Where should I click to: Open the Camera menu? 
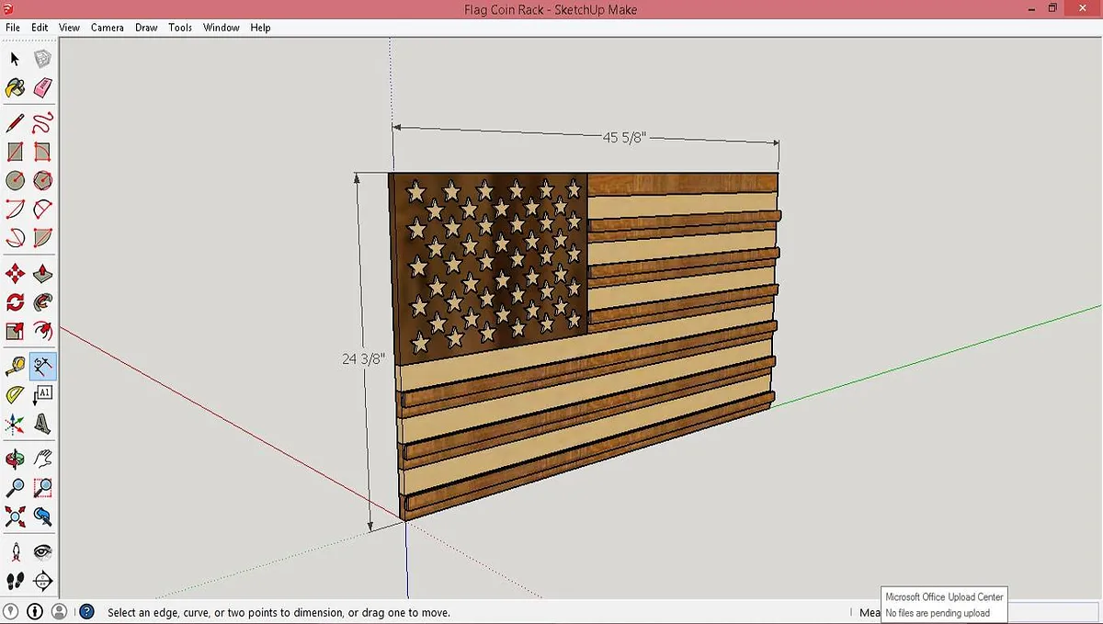pyautogui.click(x=107, y=28)
